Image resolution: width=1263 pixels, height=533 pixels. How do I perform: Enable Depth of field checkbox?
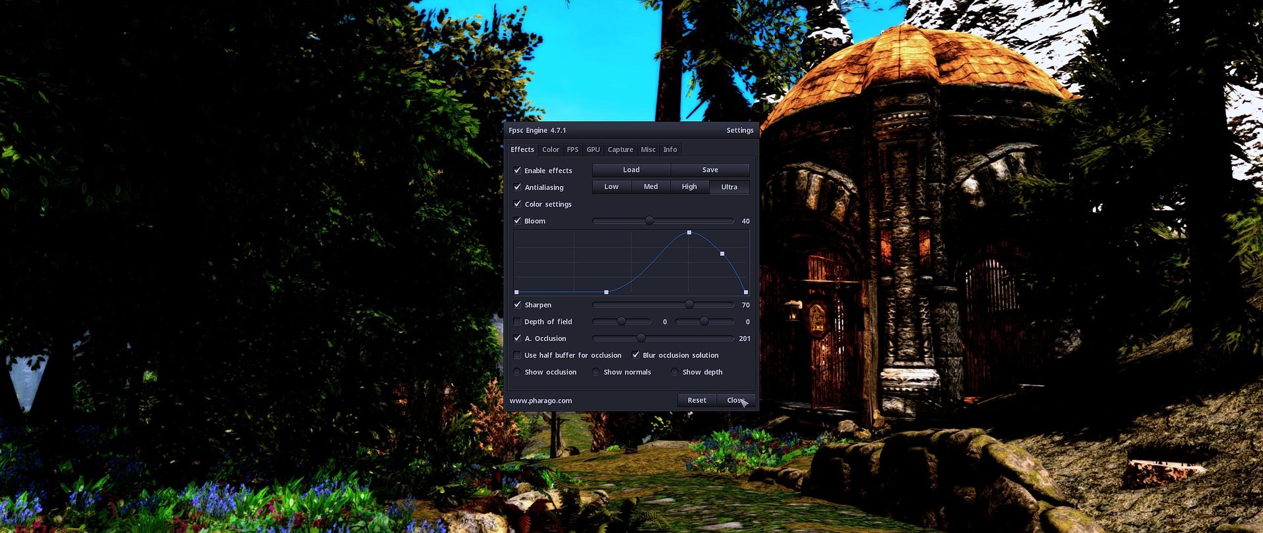tap(518, 322)
